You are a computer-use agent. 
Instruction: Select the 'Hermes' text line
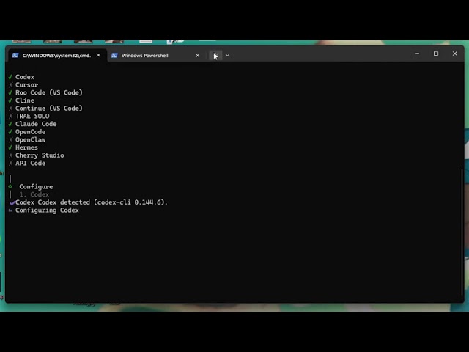tap(26, 147)
